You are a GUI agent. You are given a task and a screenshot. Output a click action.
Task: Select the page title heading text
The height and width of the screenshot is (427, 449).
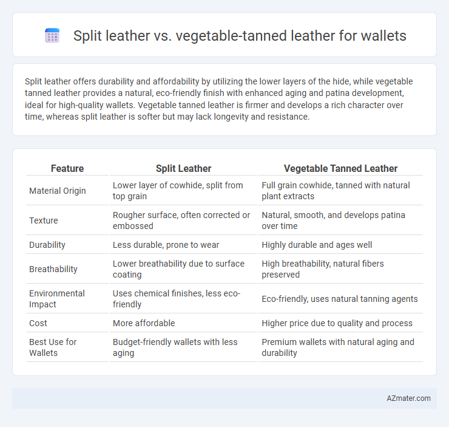[240, 36]
